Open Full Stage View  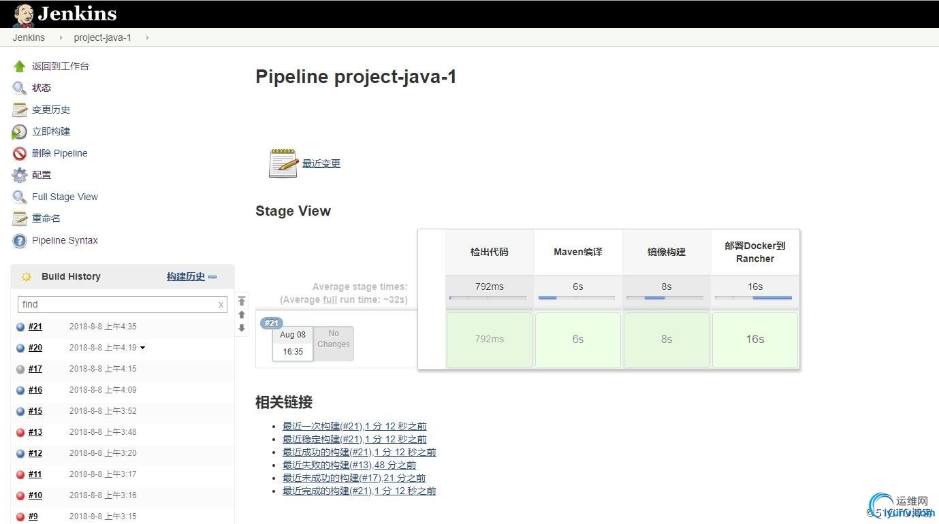65,197
